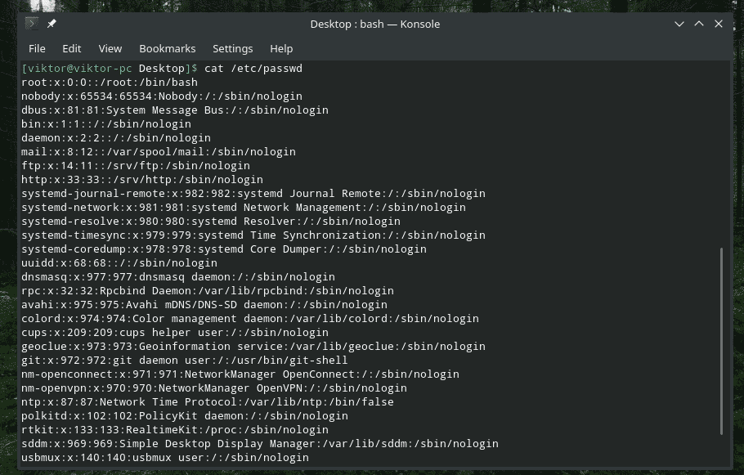Click the 'systemd-resolve' line
The width and height of the screenshot is (744, 475).
pos(211,221)
